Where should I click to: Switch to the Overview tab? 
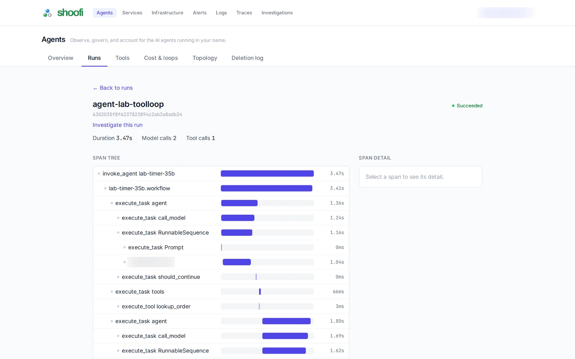(60, 58)
